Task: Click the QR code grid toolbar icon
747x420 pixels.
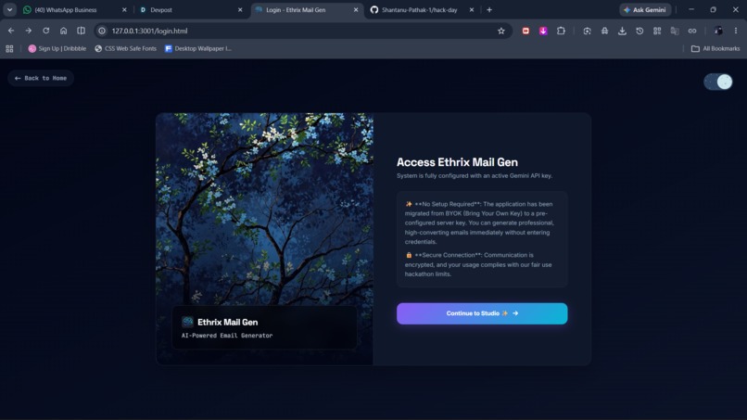Action: tap(657, 31)
